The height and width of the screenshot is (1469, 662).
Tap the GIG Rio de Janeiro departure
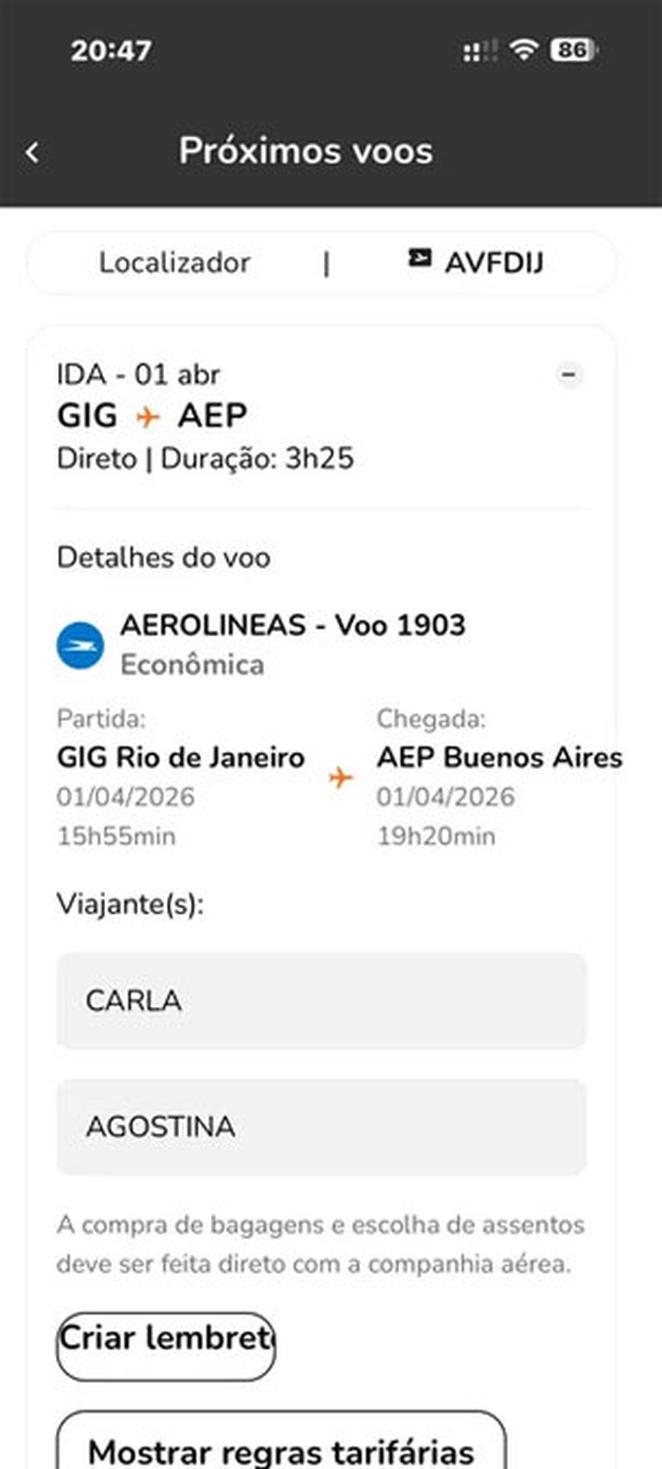tap(180, 758)
